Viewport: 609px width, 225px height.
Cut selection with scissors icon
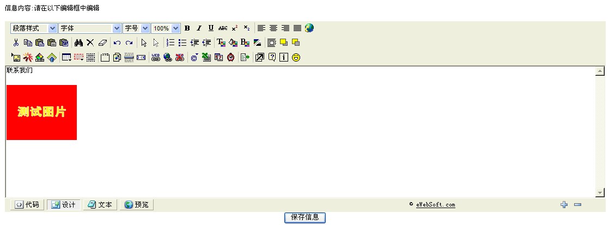click(x=16, y=42)
